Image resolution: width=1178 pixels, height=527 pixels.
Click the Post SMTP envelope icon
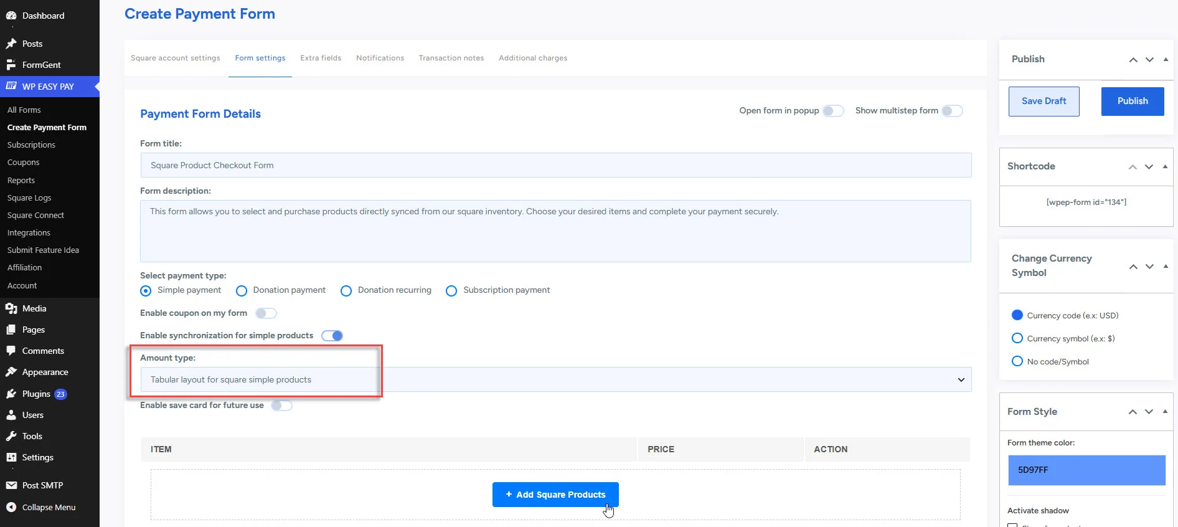11,485
